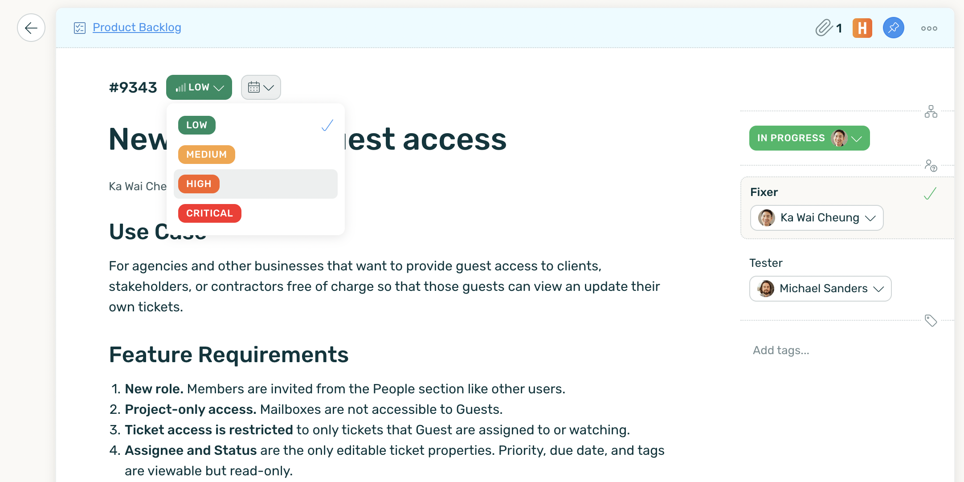
Task: Open the Product Backlog link
Action: [x=137, y=27]
